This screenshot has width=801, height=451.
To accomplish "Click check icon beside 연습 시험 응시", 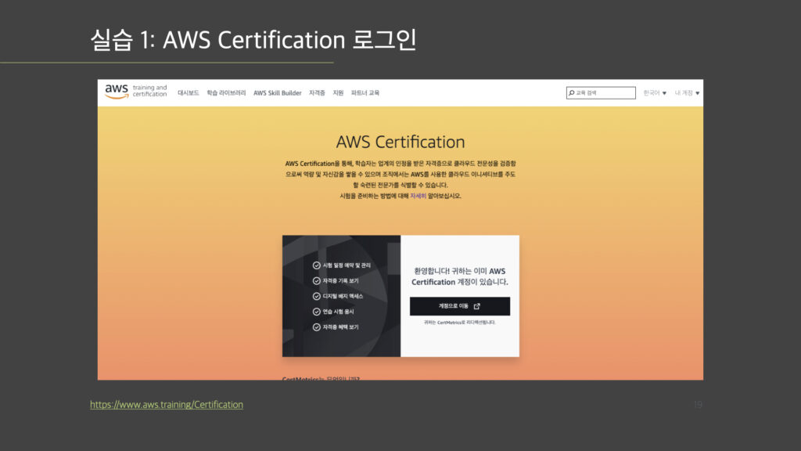I will pos(317,312).
